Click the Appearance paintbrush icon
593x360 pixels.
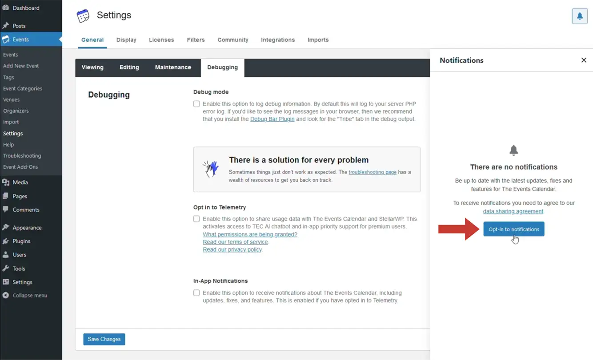click(6, 227)
